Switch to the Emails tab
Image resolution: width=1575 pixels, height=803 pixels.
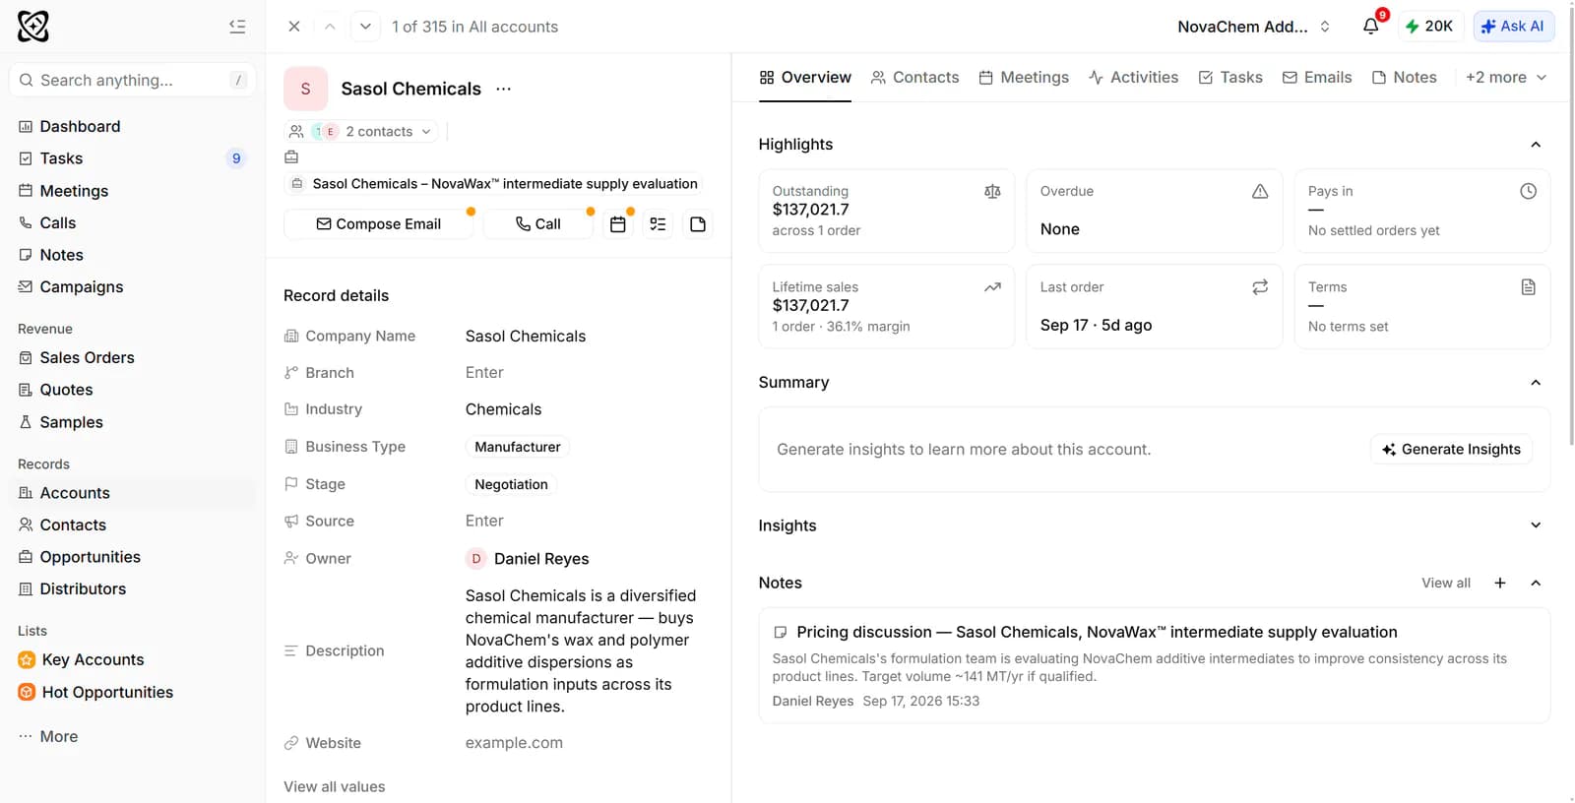[x=1317, y=77]
